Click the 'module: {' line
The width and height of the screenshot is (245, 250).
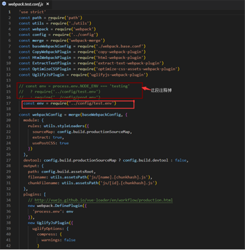pos(34,120)
